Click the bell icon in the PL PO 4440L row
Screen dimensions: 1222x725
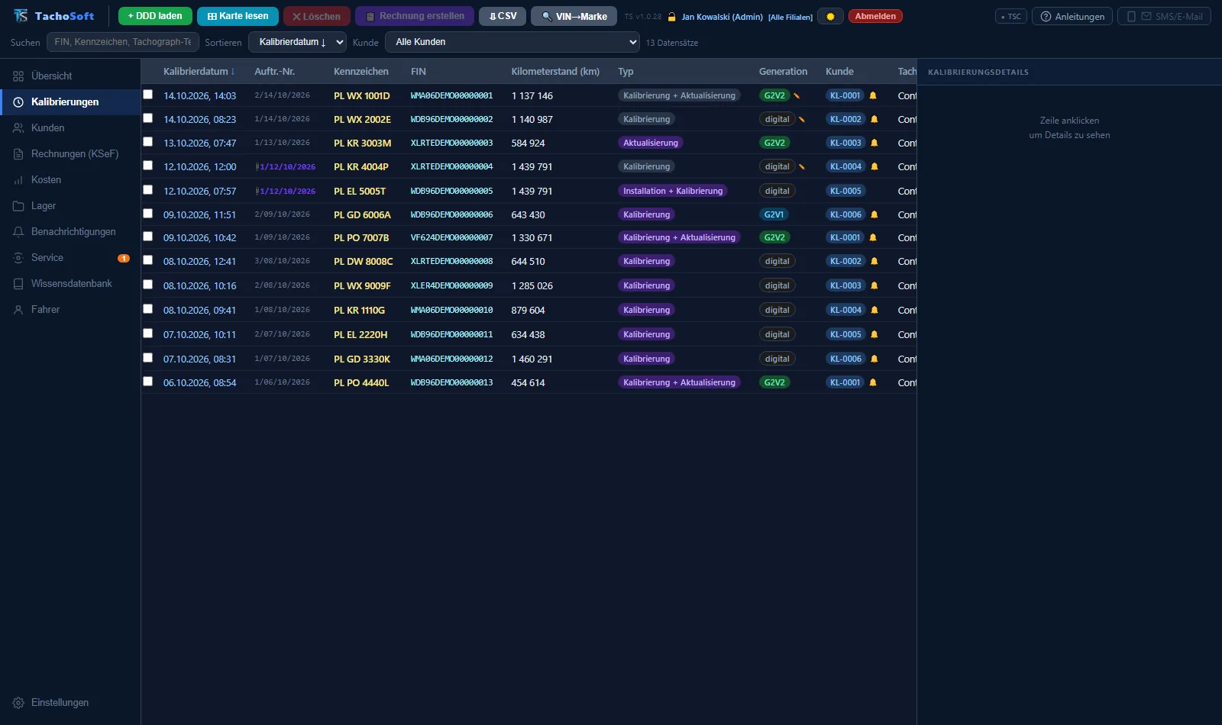point(873,382)
